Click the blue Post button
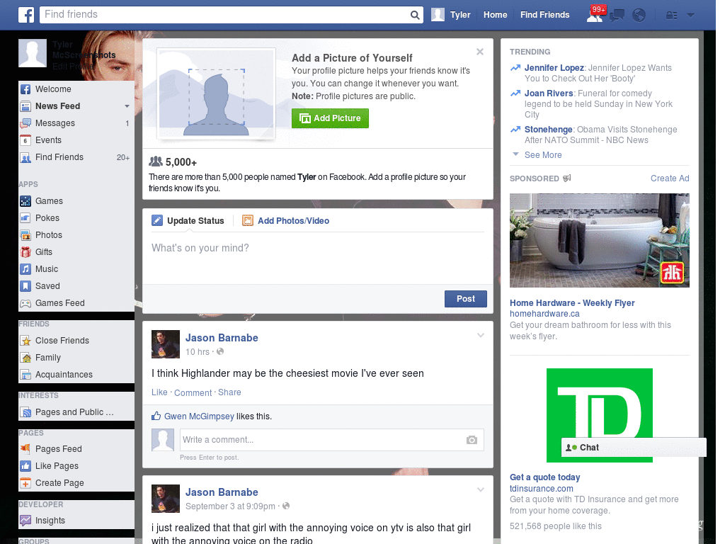 point(466,299)
